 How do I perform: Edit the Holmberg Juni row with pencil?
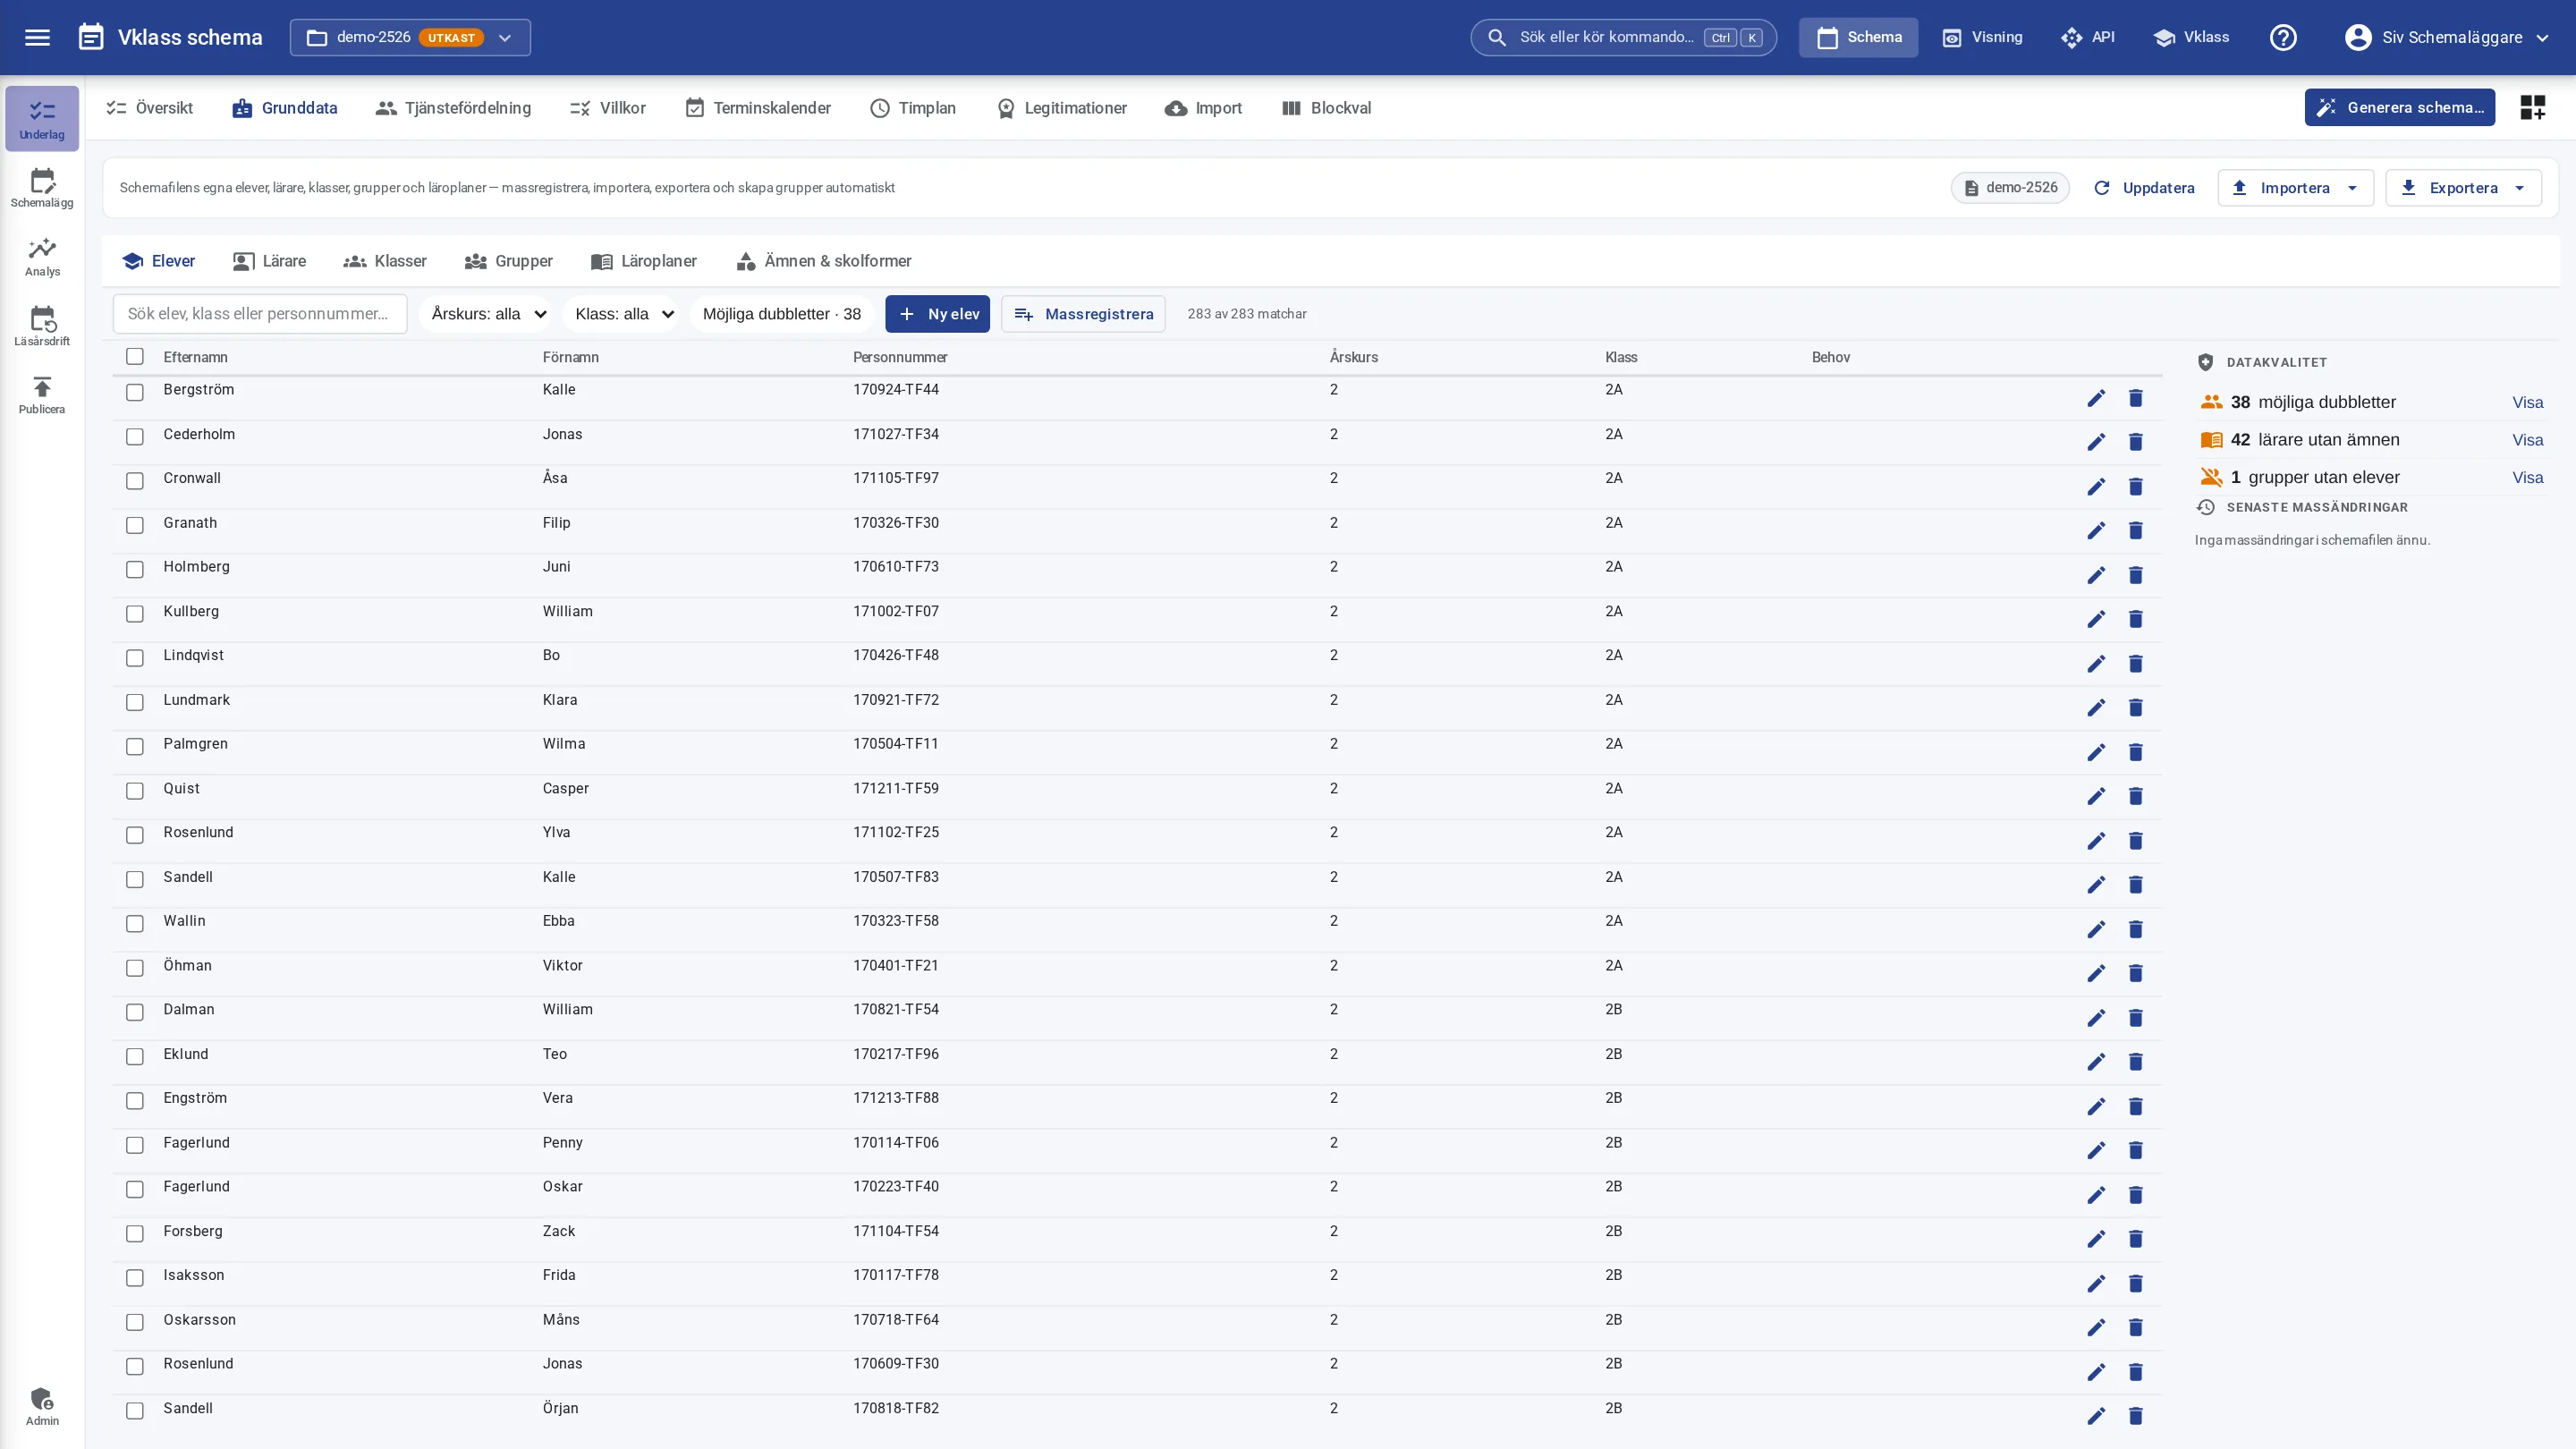2096,575
